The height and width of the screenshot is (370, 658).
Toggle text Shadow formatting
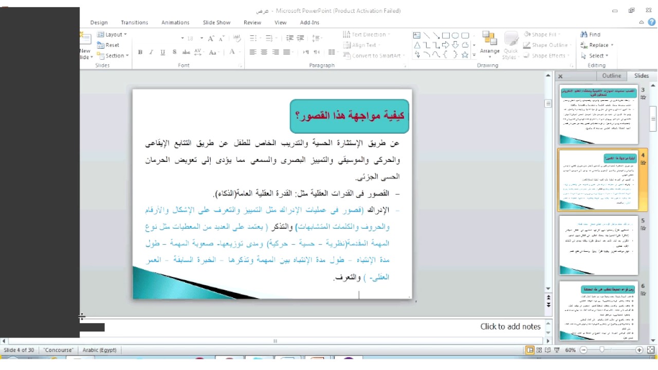pos(175,52)
